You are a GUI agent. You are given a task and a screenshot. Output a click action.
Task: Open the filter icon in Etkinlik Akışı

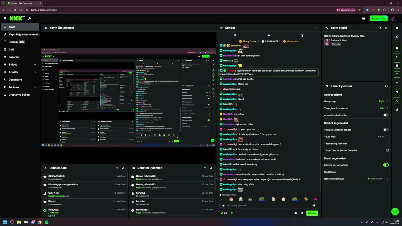(117, 168)
